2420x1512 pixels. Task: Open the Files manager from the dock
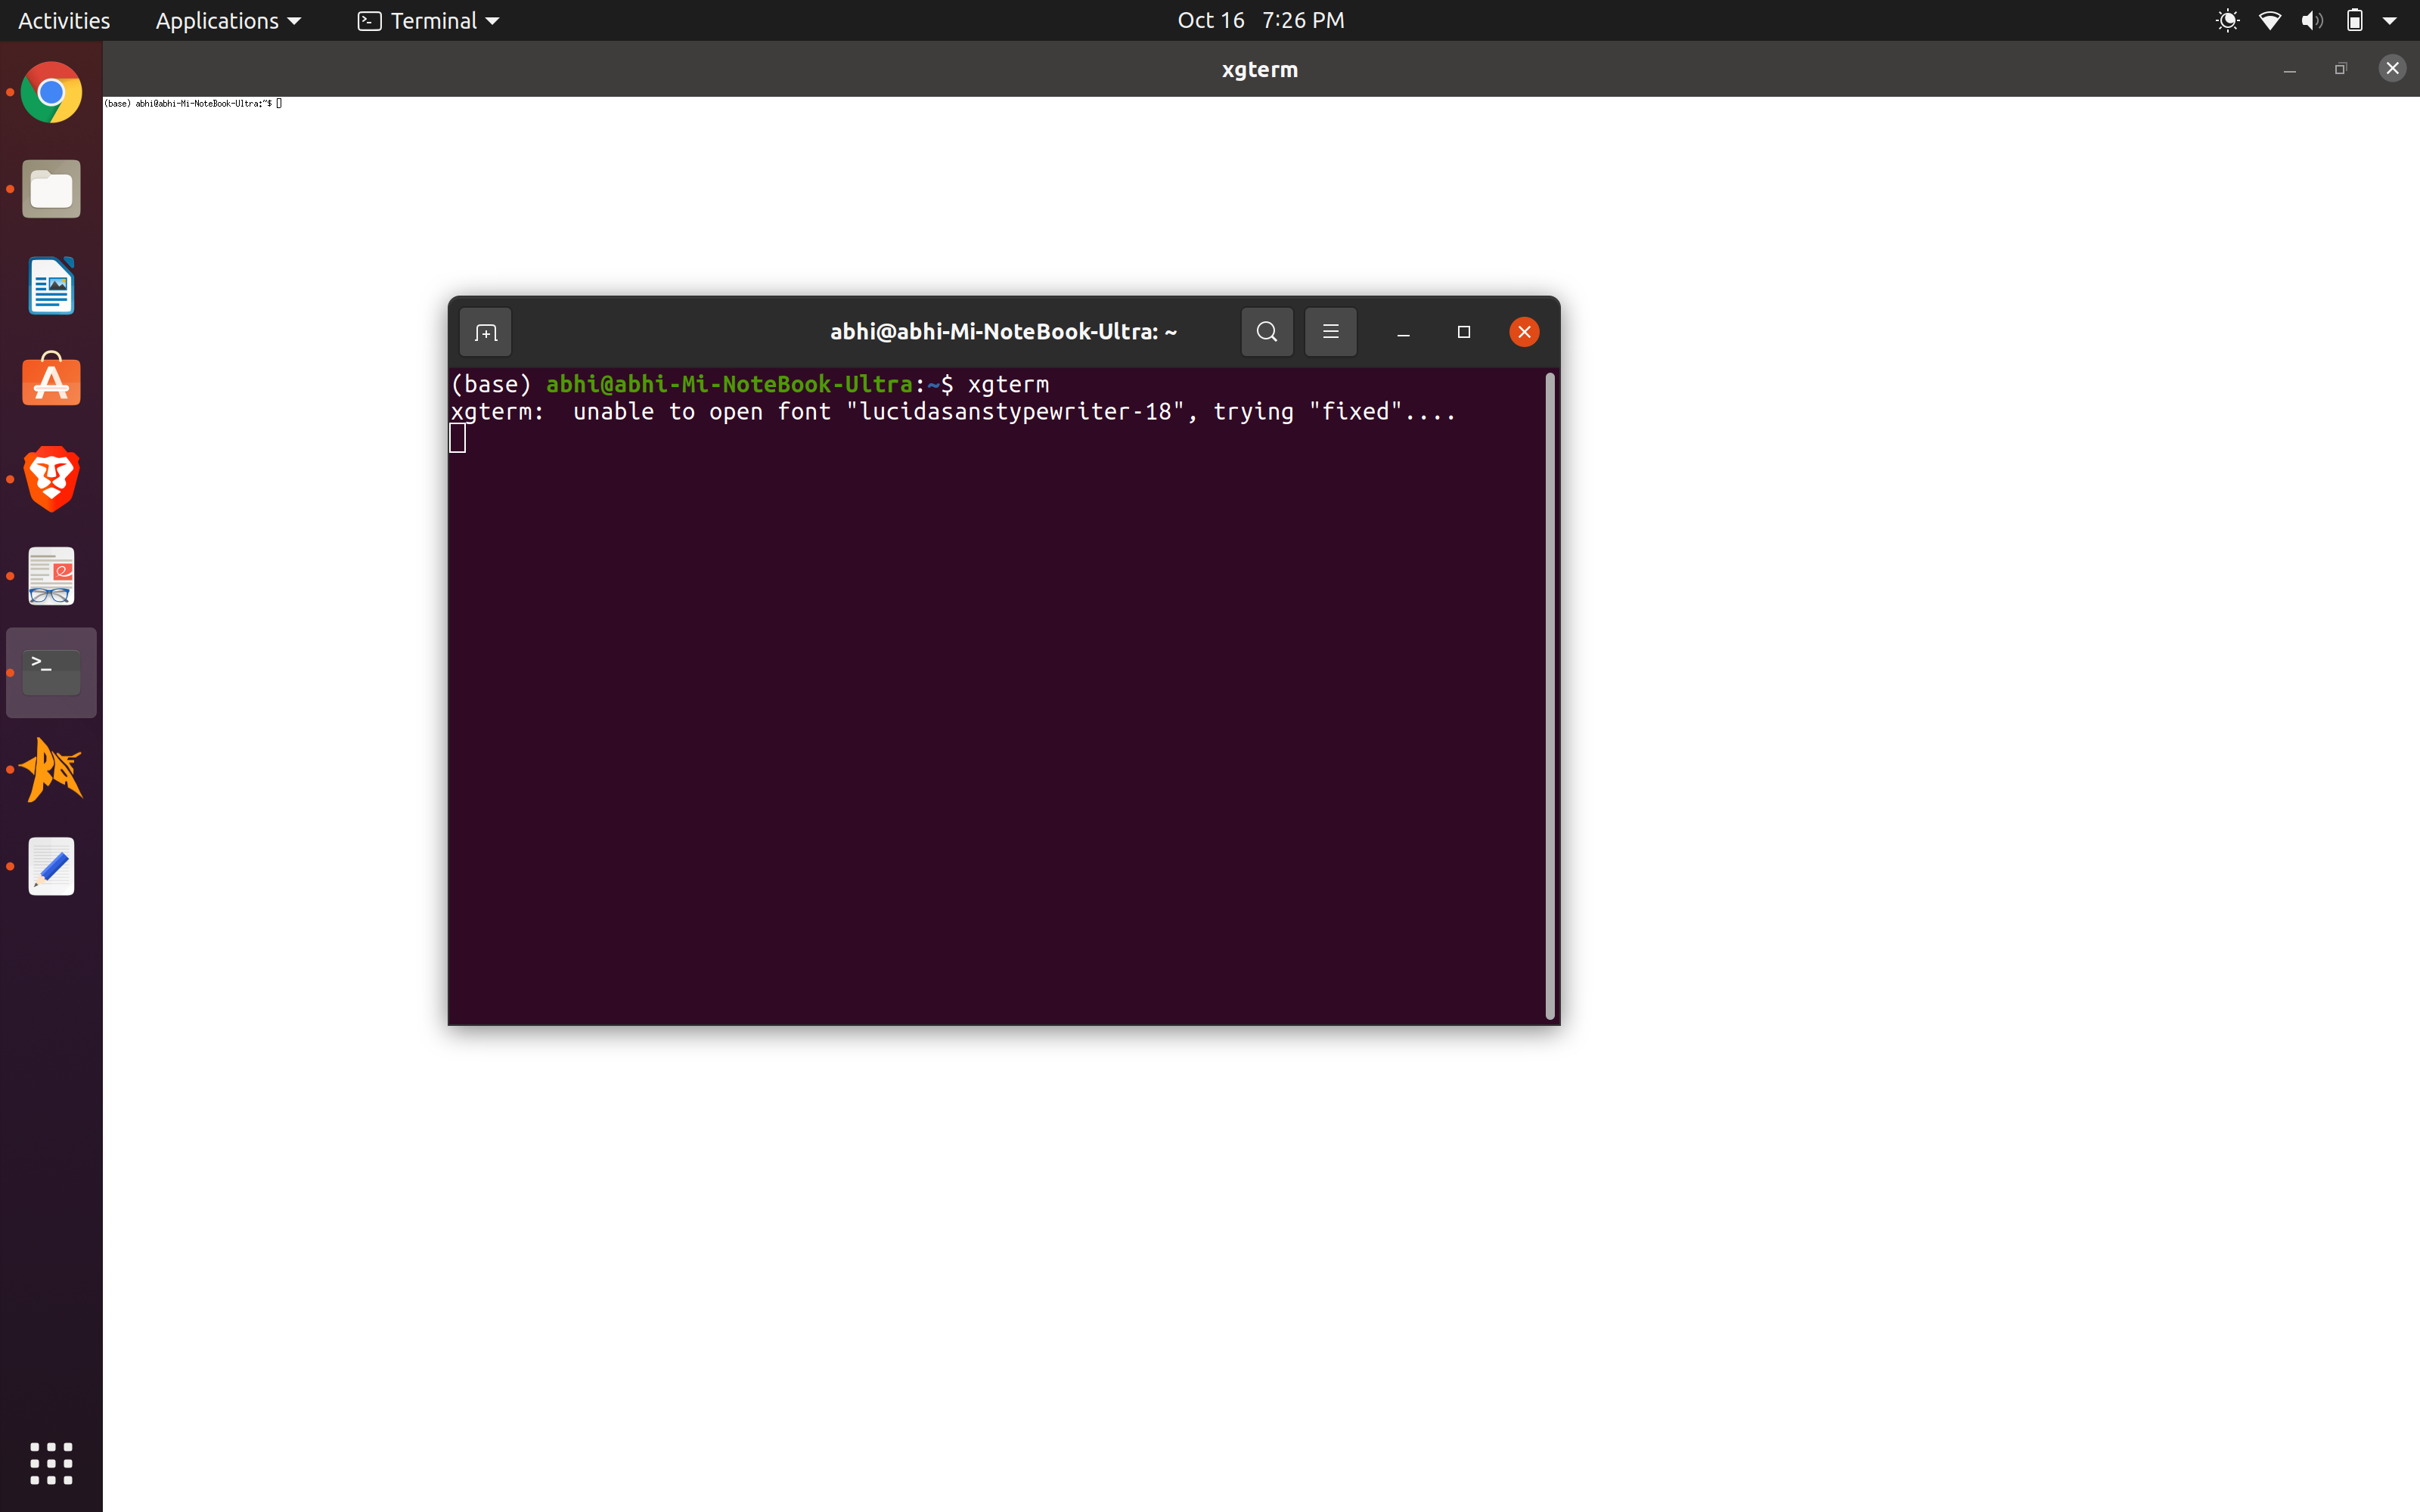[x=50, y=188]
